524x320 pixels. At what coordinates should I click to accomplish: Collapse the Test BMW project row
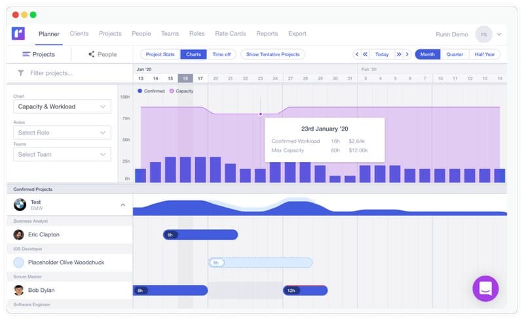tap(122, 205)
